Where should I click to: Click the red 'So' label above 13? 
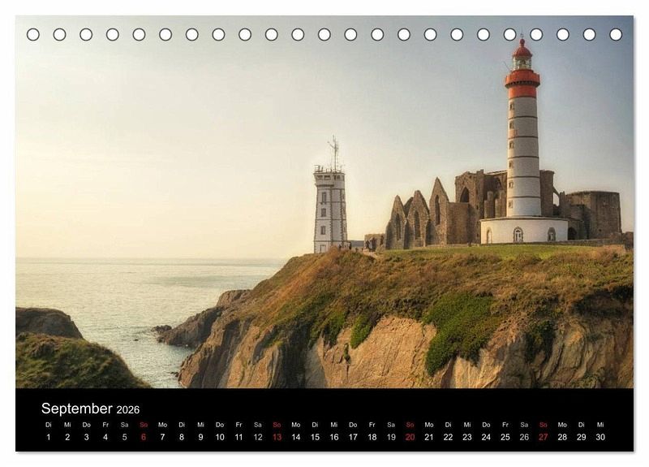coord(277,425)
